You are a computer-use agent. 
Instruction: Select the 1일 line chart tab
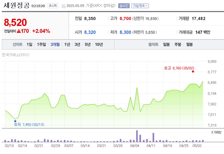coord(29,44)
